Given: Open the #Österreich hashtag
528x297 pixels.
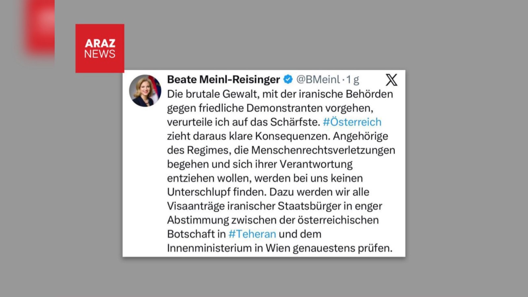Looking at the screenshot, I should (x=352, y=122).
